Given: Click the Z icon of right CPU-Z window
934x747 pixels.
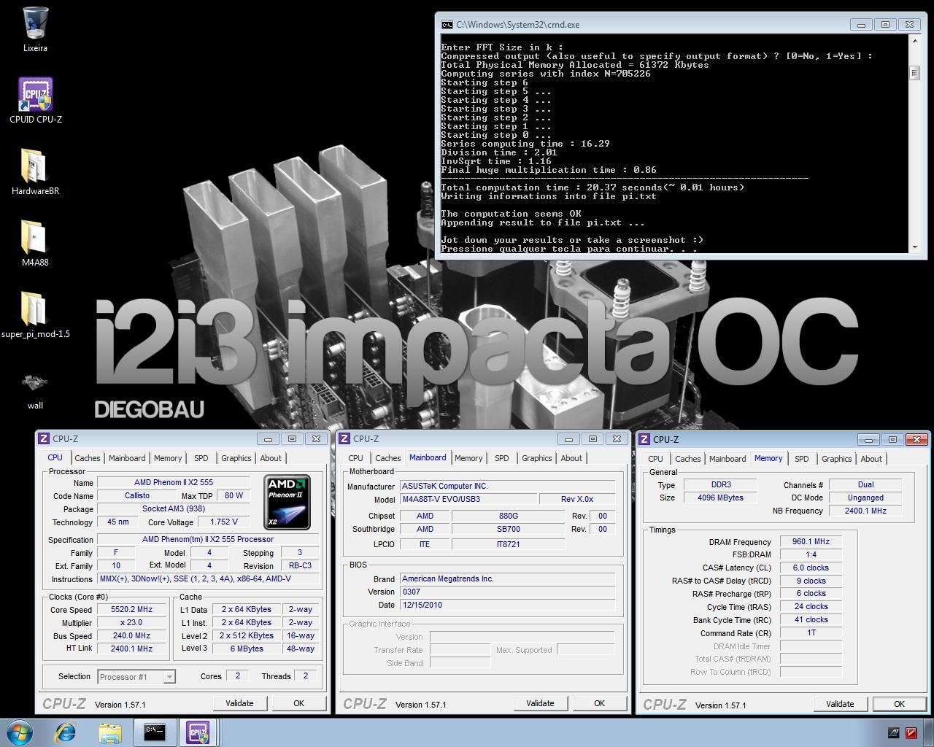Looking at the screenshot, I should pos(644,439).
